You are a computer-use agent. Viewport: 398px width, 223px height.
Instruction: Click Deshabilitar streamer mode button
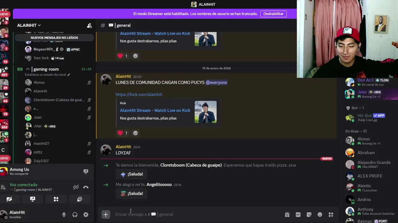[273, 14]
